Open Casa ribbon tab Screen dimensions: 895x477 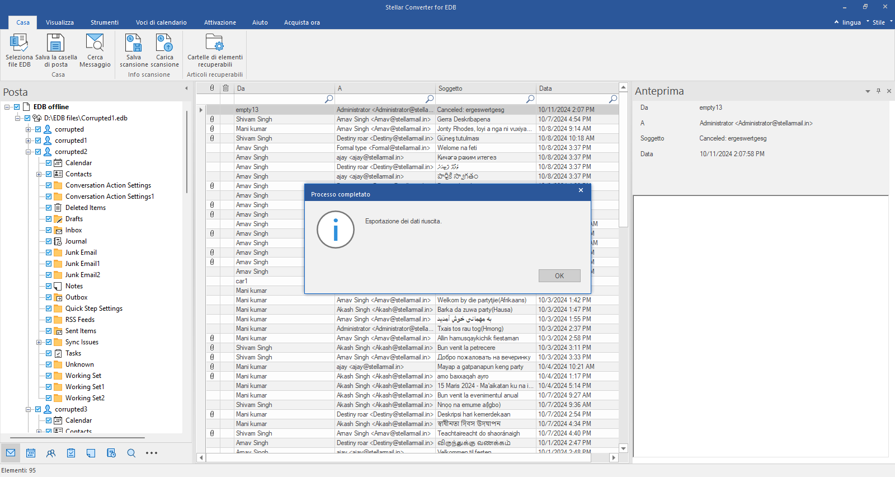(23, 22)
